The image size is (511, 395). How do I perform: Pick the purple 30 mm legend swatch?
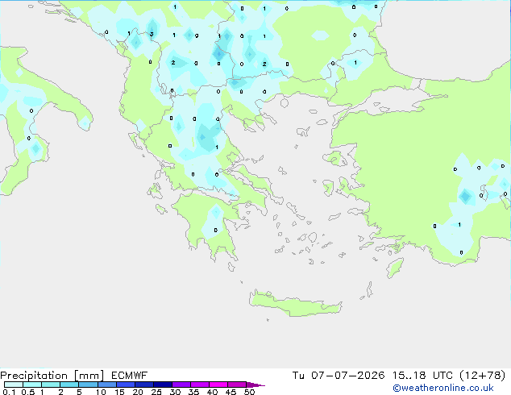(181, 385)
